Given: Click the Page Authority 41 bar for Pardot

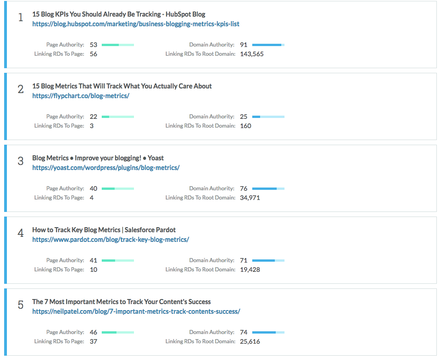Looking at the screenshot, I should (118, 261).
